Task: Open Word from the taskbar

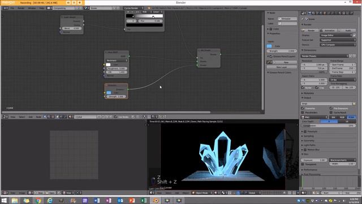Action: click(97, 200)
